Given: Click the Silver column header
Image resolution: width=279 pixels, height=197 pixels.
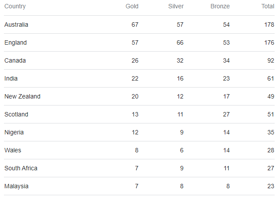Looking at the screenshot, I should (176, 7).
